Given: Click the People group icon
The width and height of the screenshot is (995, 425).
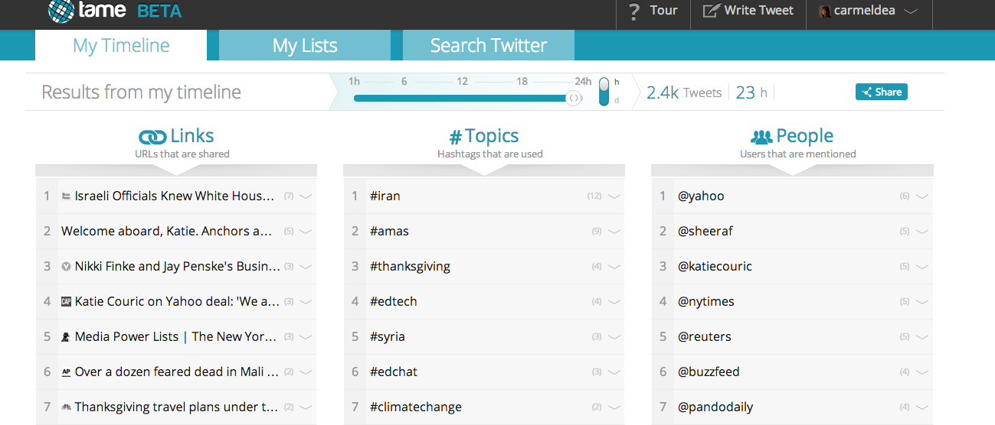Looking at the screenshot, I should [x=761, y=137].
